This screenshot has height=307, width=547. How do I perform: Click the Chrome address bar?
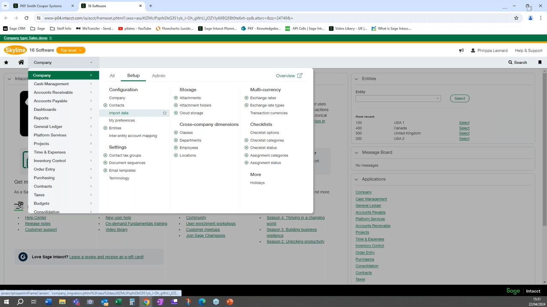(275, 18)
